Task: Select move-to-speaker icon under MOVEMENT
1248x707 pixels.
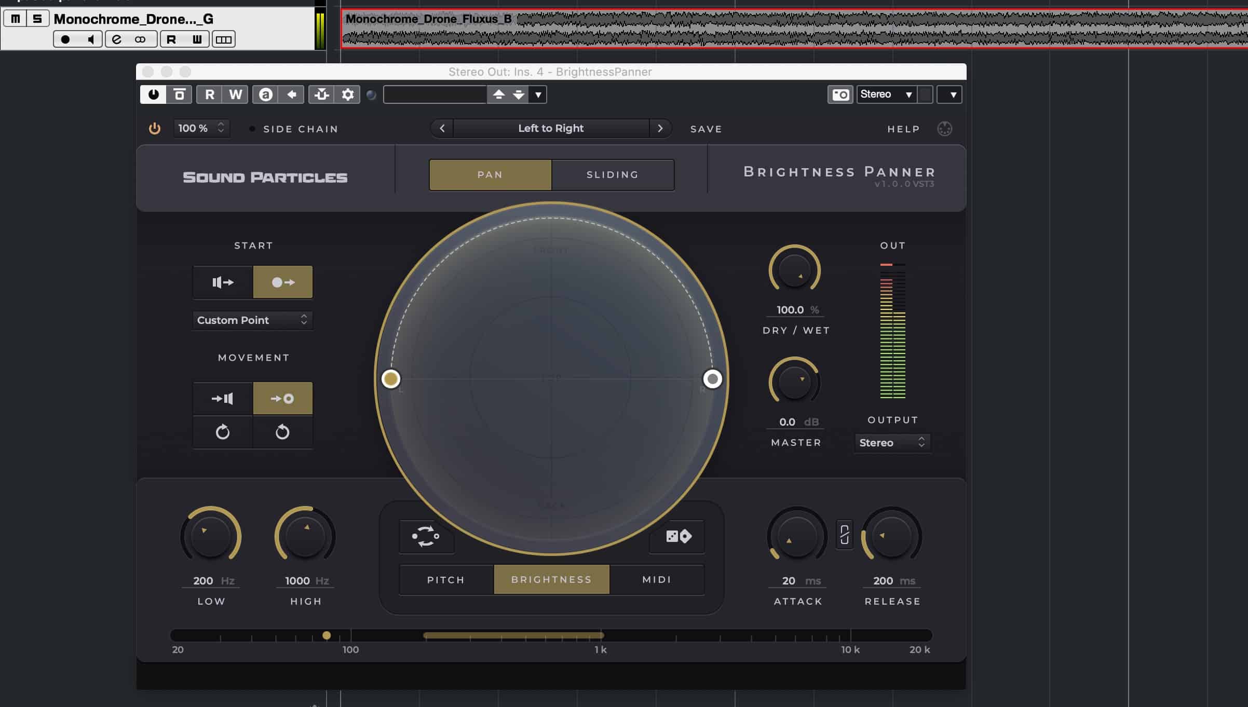Action: click(x=223, y=398)
